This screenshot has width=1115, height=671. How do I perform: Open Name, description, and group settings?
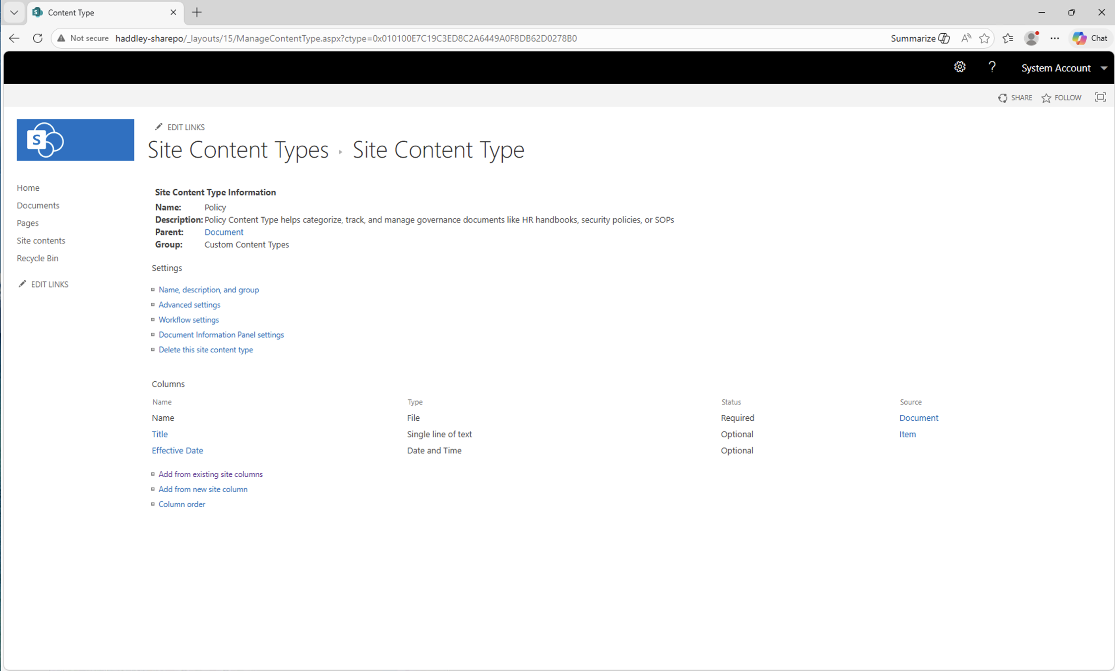[209, 290]
